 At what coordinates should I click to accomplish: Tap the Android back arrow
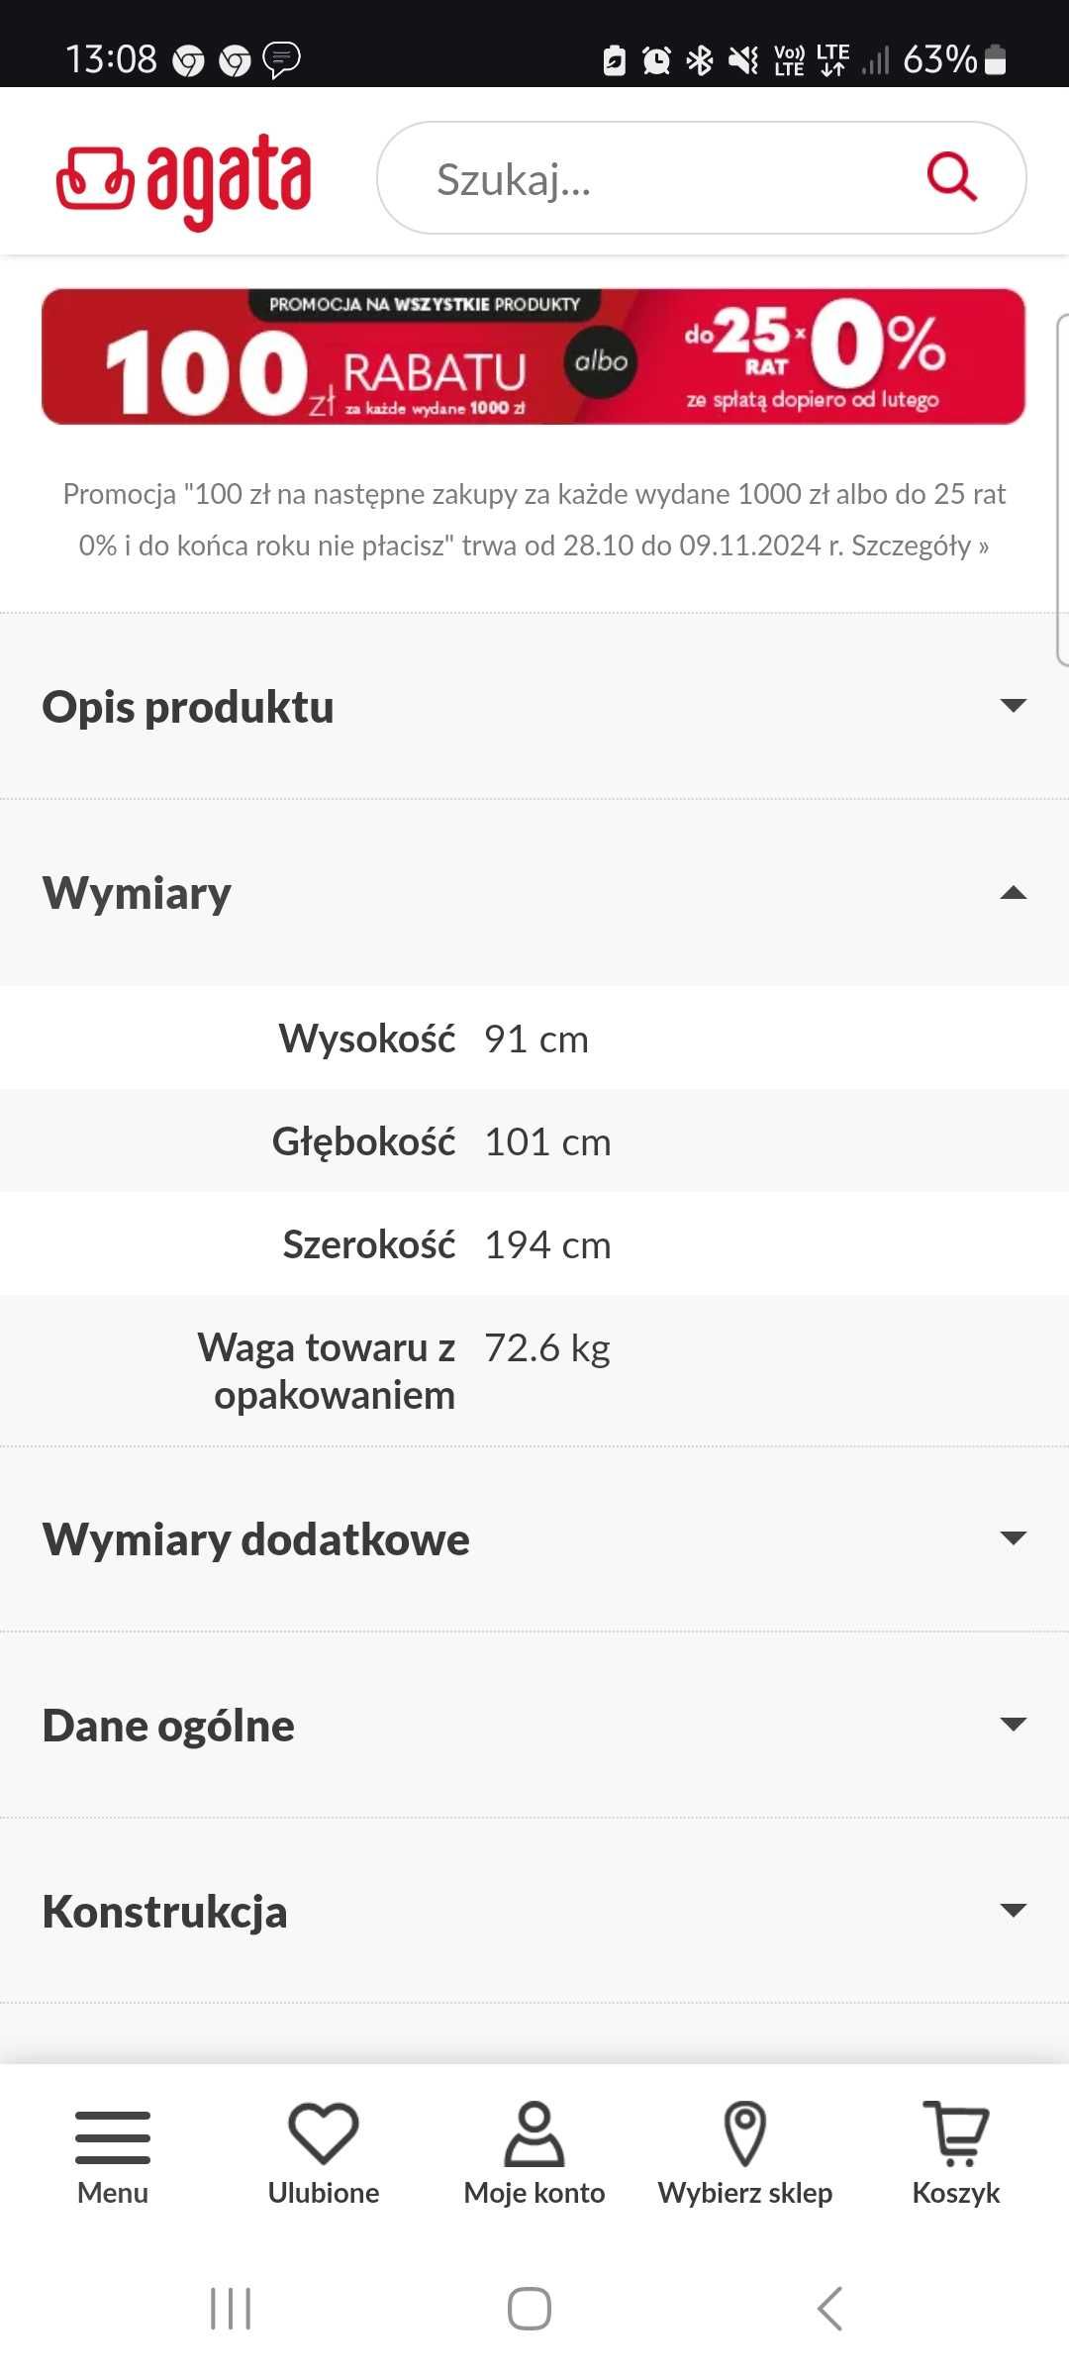click(829, 2309)
